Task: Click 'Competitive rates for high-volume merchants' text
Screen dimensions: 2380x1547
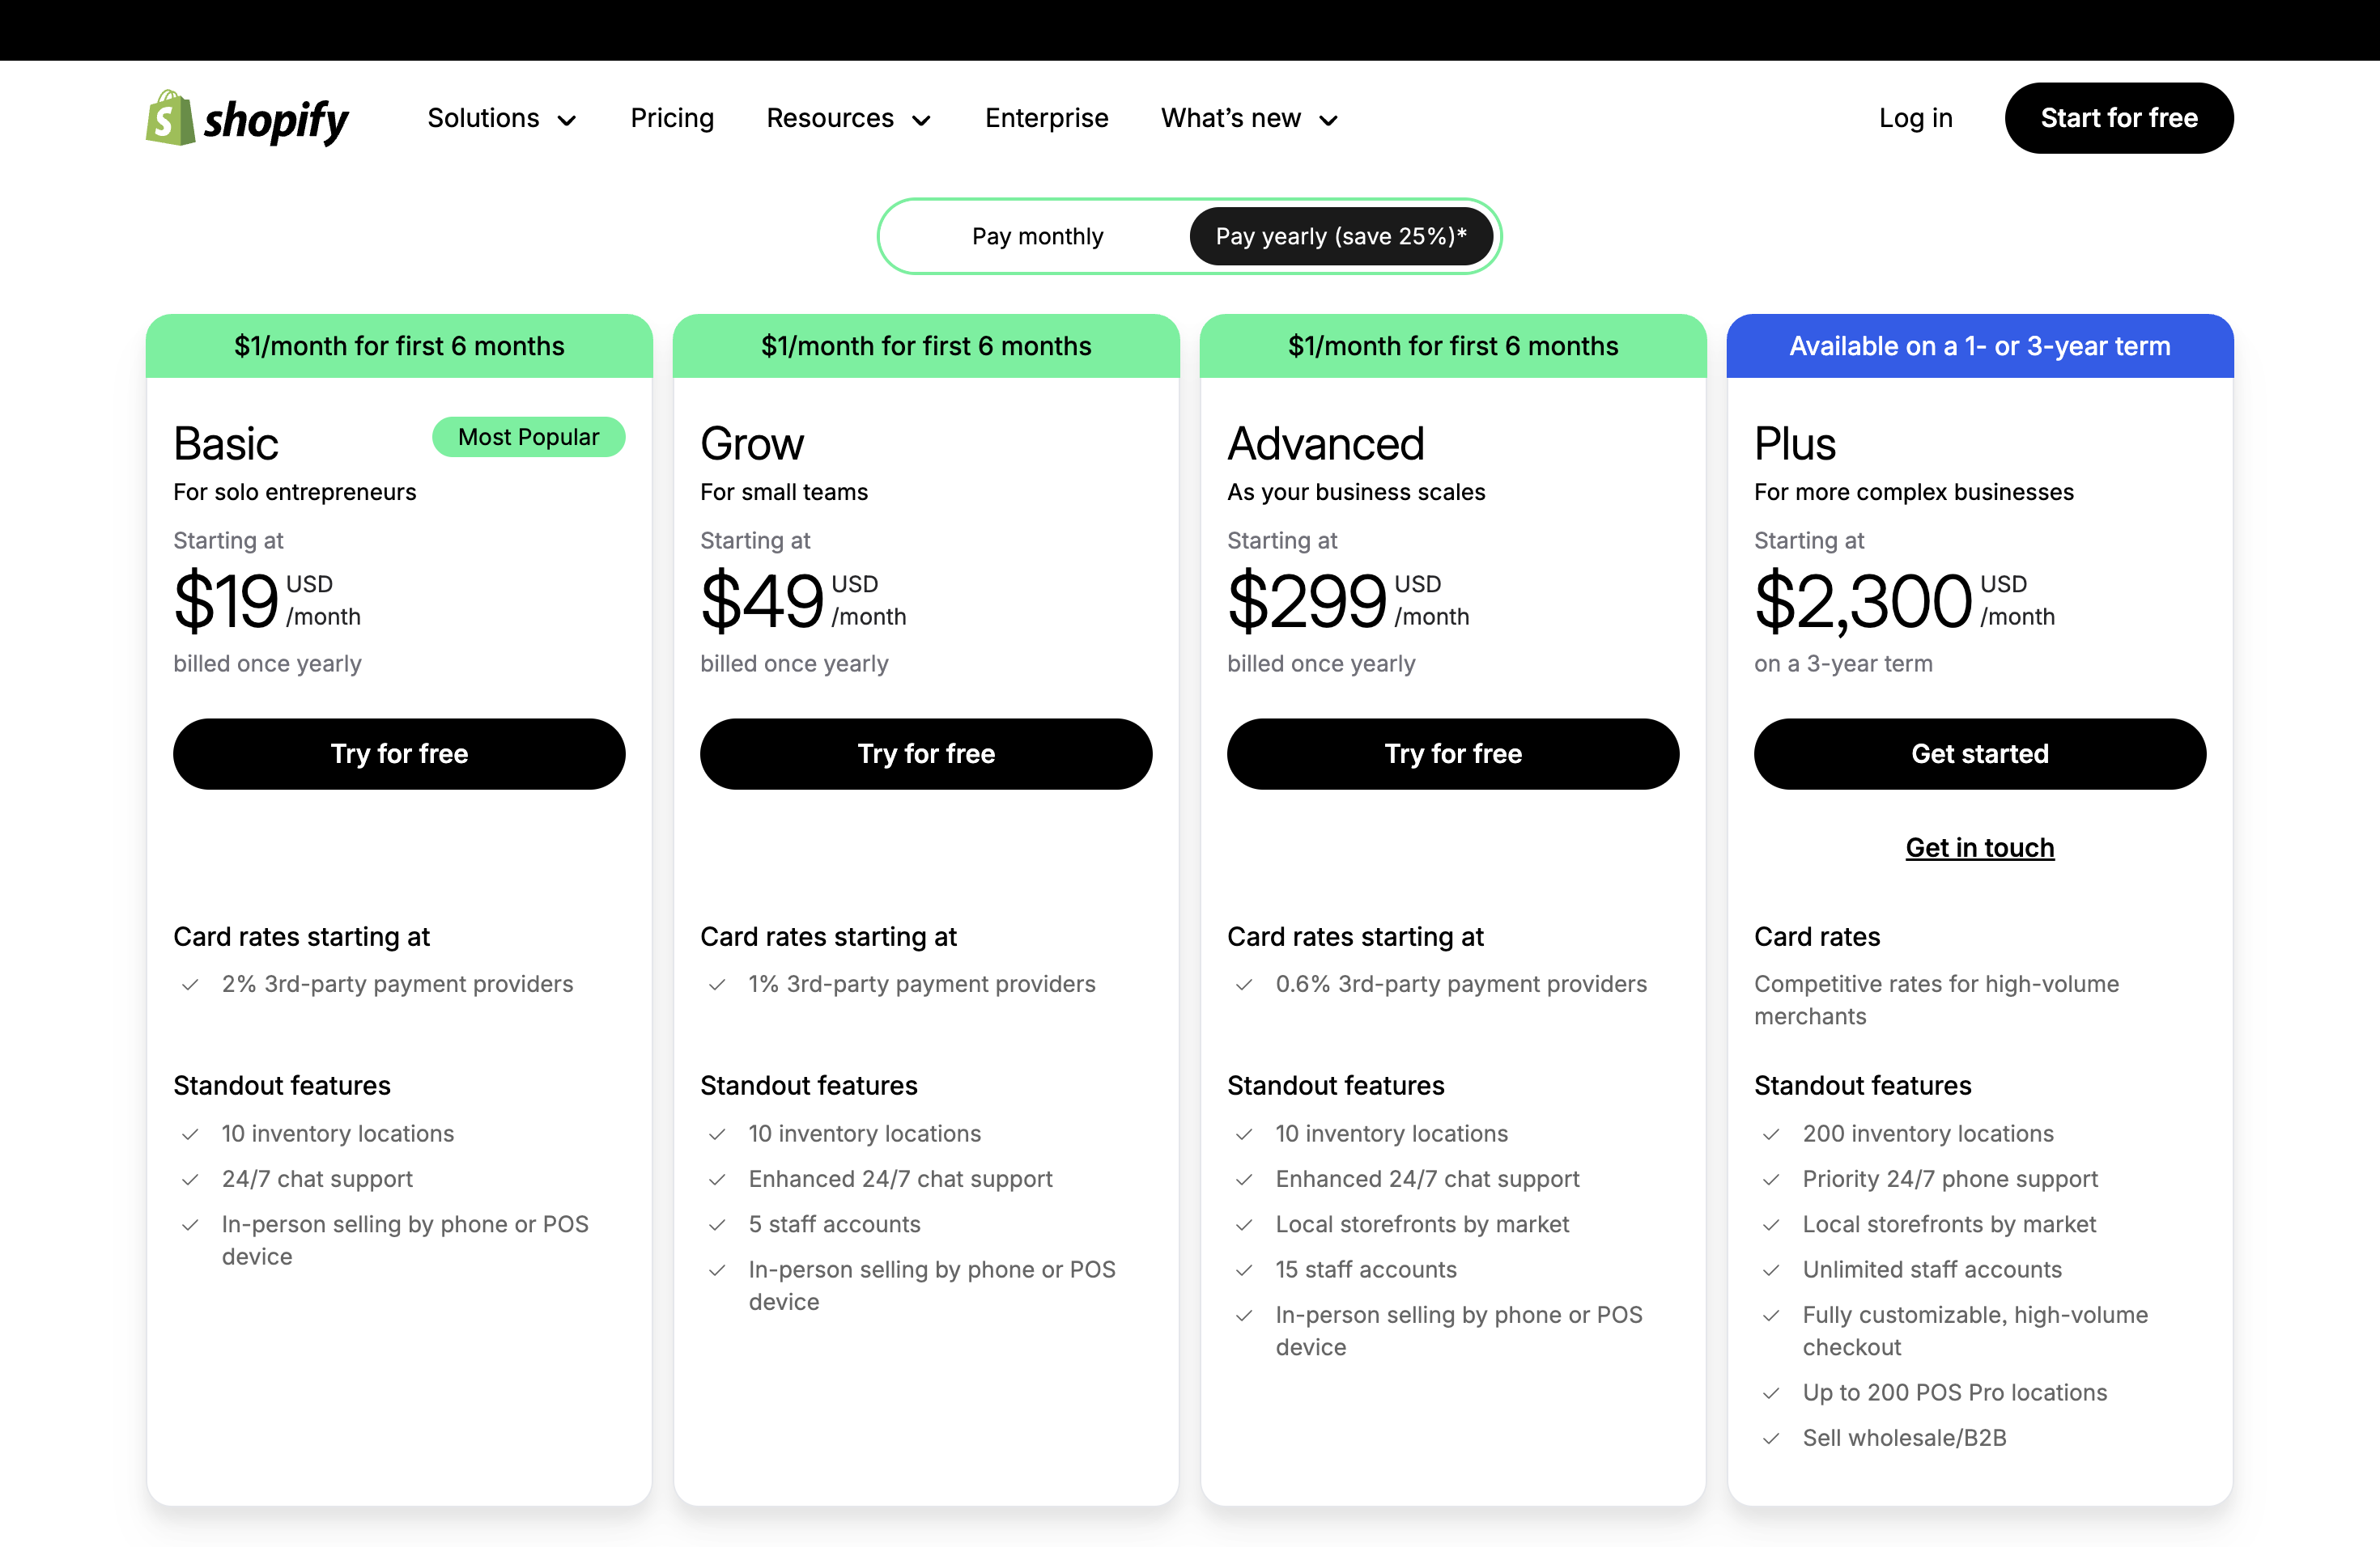Action: click(1936, 1000)
